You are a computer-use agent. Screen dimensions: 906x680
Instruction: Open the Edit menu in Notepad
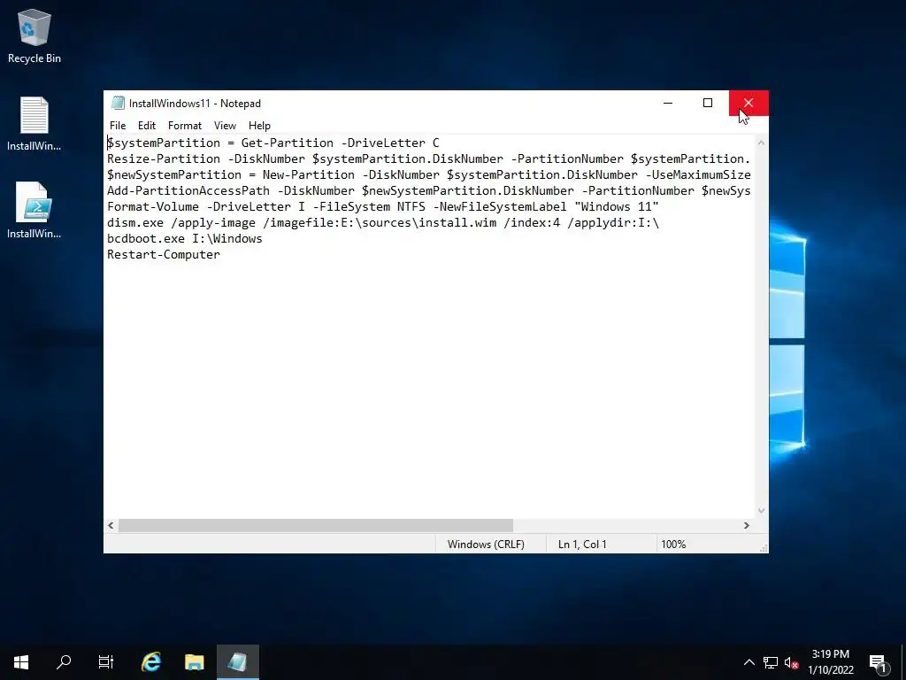[x=147, y=126]
